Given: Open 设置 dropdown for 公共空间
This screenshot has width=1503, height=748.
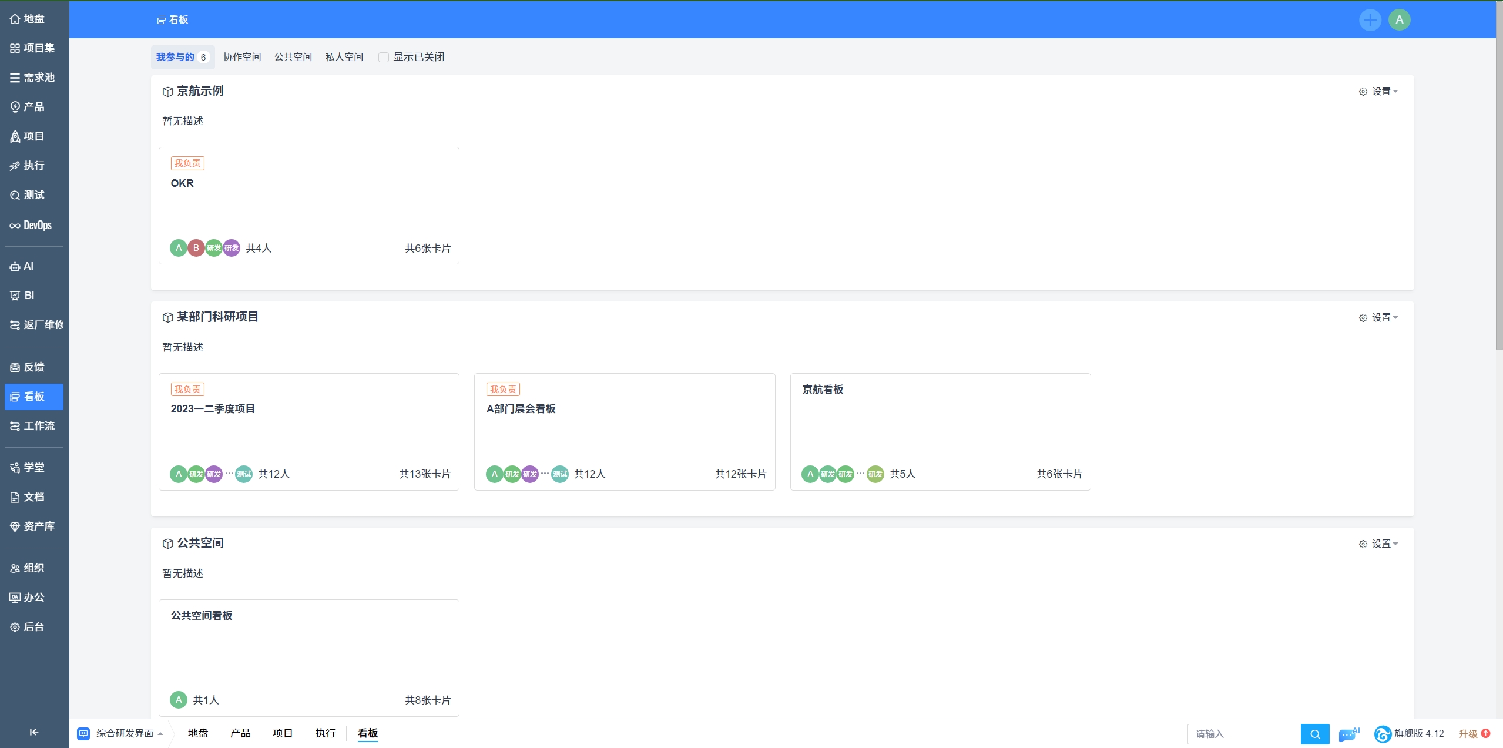Looking at the screenshot, I should 1378,544.
